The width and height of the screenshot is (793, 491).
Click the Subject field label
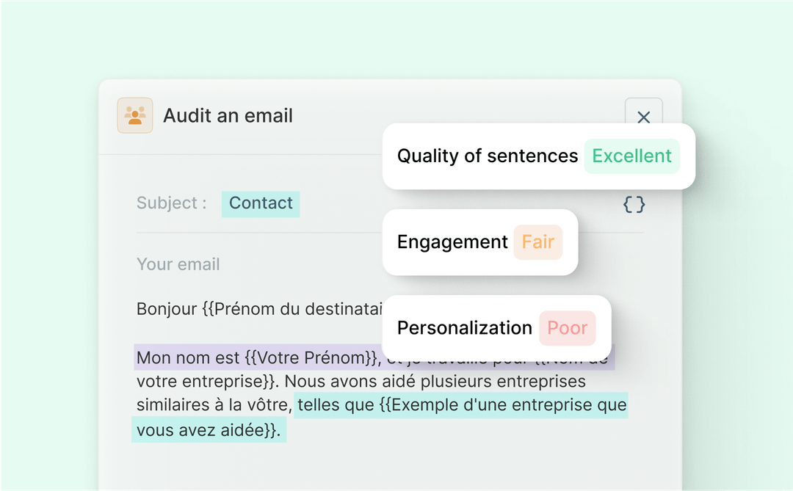(171, 203)
